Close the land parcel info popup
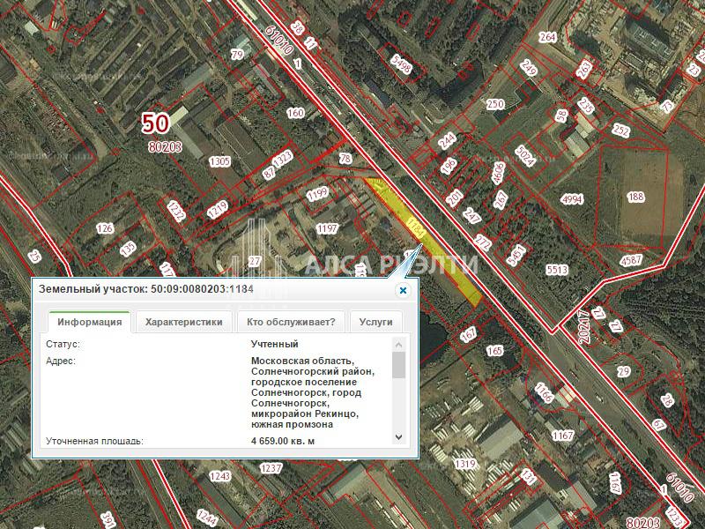 [x=403, y=291]
